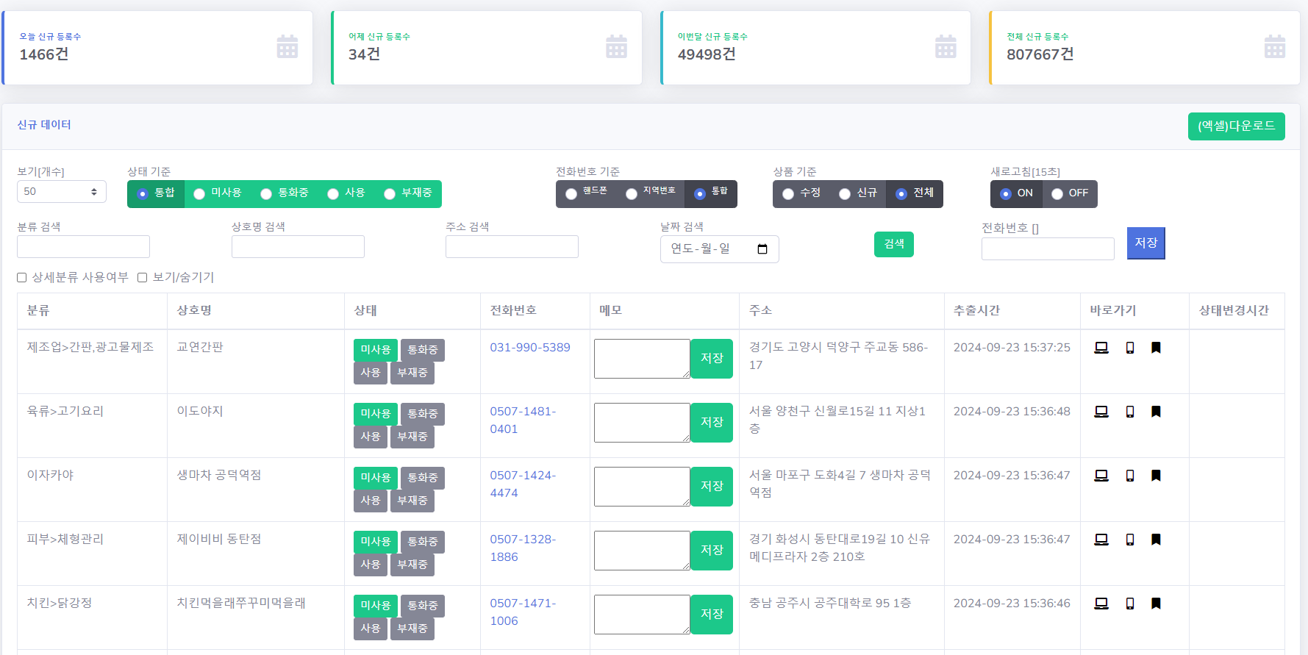Click mobile phone icon in 이도야지 row
This screenshot has height=655, width=1308.
[1130, 412]
